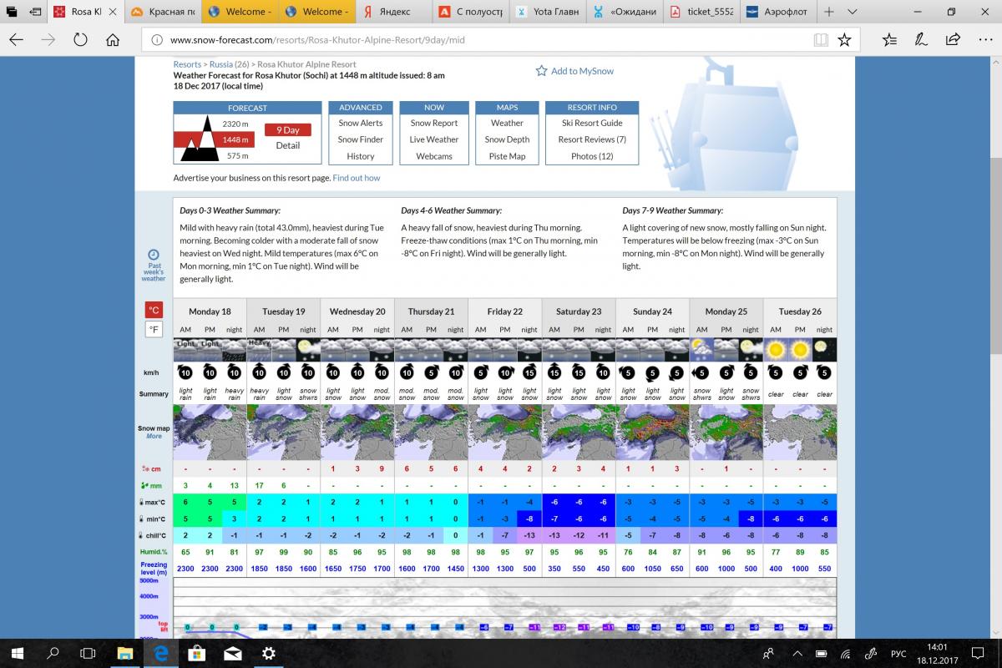Click the Add to MySnow star
The height and width of the screenshot is (668, 1002).
pos(542,71)
